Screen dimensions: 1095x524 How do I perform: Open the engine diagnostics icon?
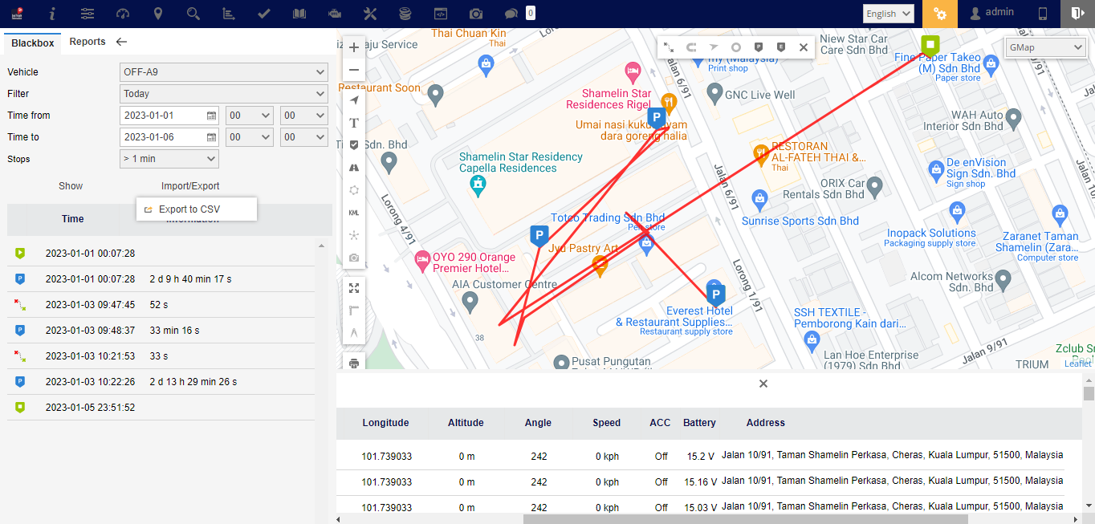coord(335,14)
